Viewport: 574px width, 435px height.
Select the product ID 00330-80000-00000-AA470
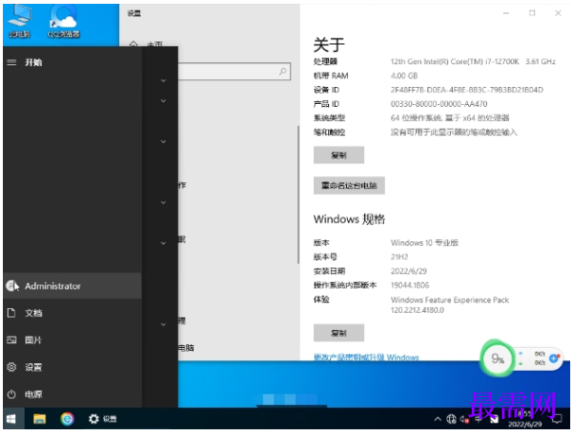point(439,104)
